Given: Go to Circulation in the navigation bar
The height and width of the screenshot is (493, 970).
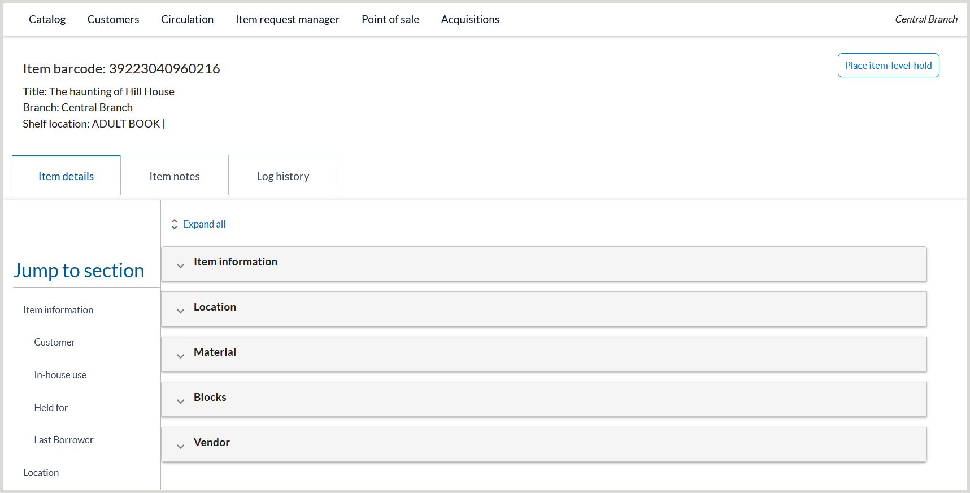Looking at the screenshot, I should click(187, 19).
